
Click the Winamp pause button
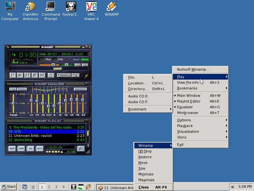point(27,75)
